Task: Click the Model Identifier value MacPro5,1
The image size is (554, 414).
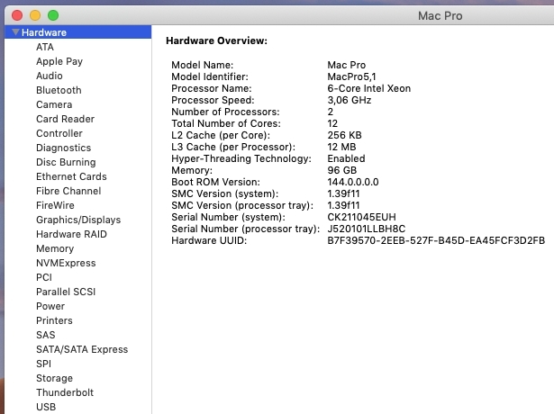Action: point(351,76)
